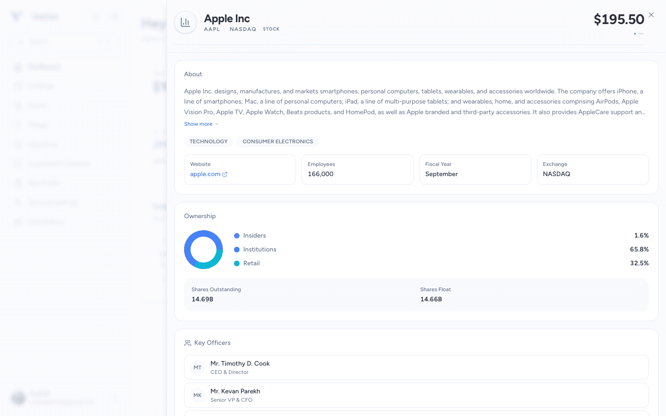This screenshot has width=666, height=416.
Task: Click the CONSUMER ELECTRONICS tag
Action: [277, 141]
